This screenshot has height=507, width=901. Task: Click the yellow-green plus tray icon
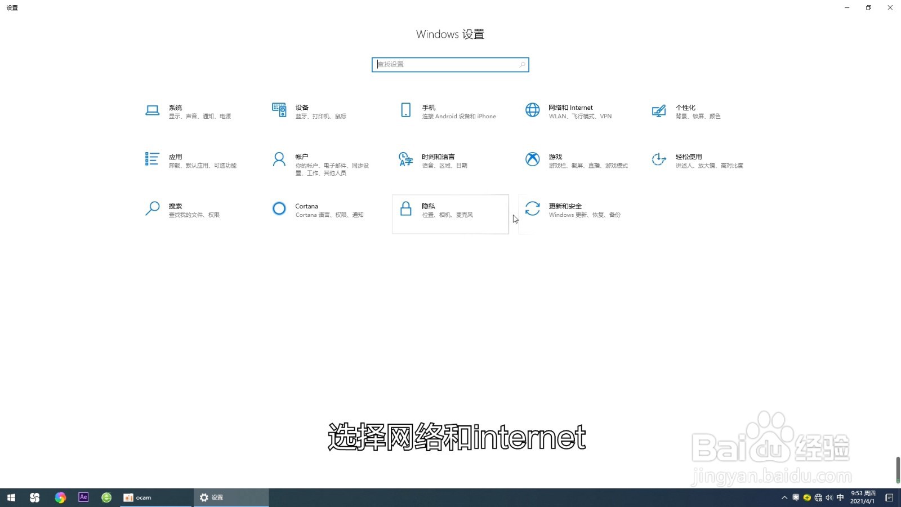(x=807, y=497)
